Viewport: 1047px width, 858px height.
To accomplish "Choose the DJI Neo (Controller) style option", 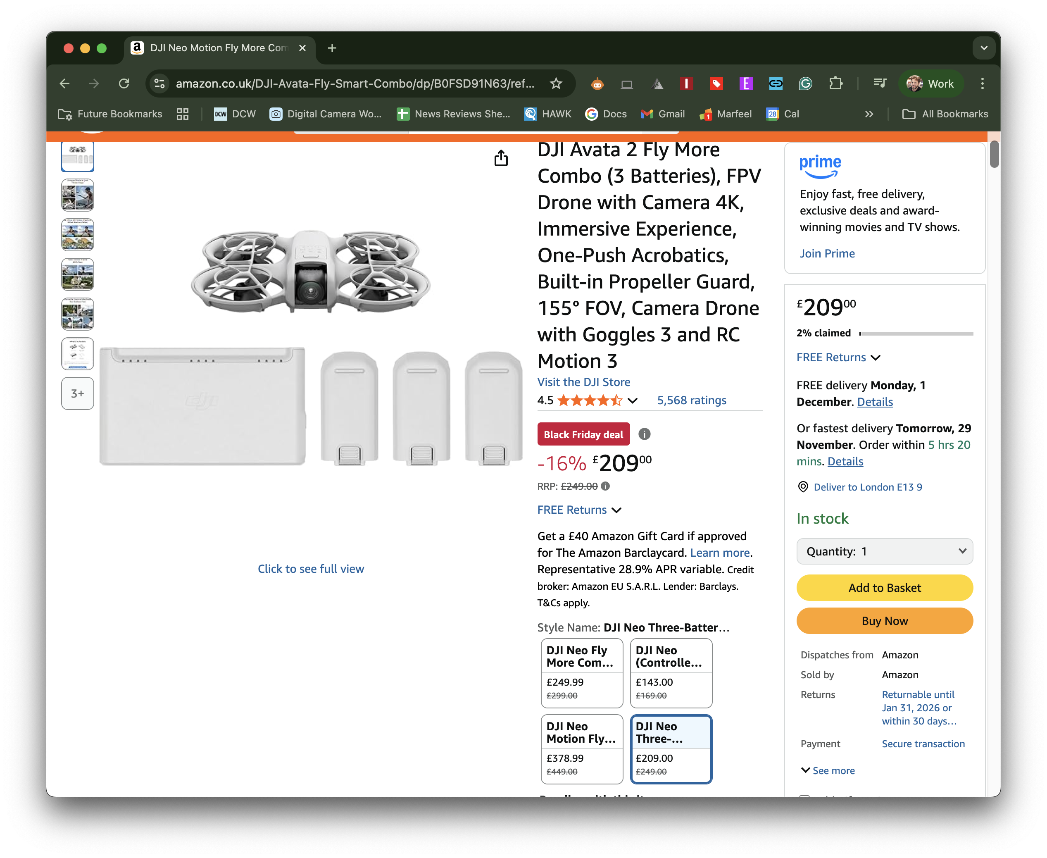I will point(671,672).
